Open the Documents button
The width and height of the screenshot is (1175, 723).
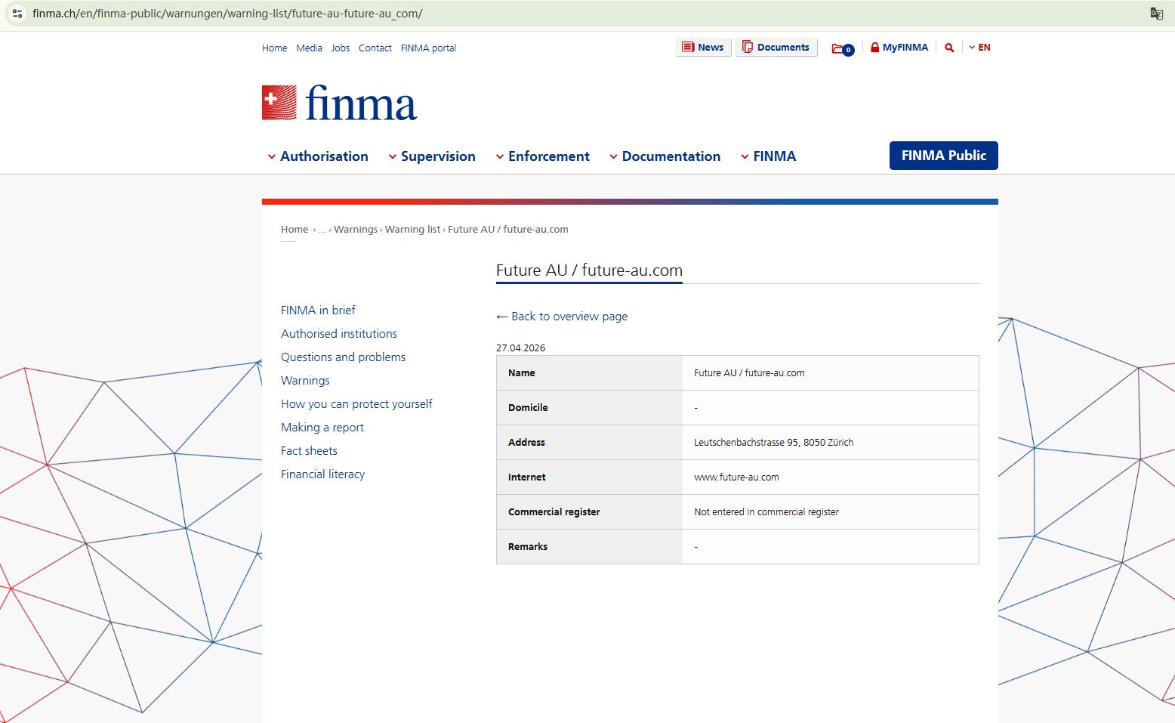pos(776,47)
